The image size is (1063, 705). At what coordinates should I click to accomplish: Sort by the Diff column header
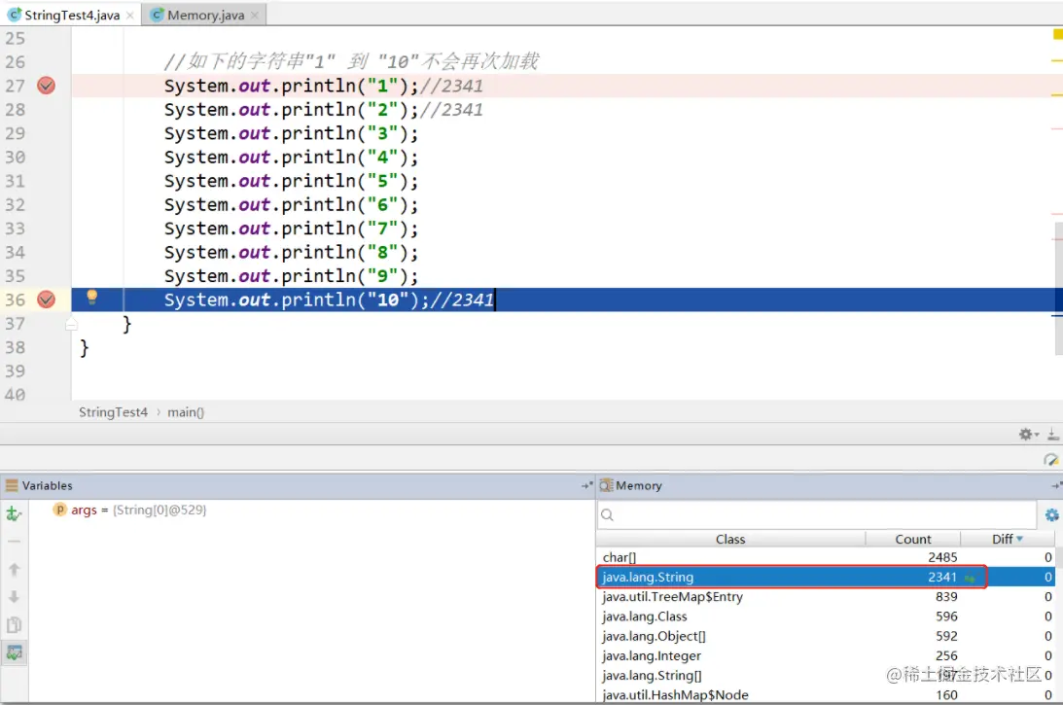point(1008,539)
